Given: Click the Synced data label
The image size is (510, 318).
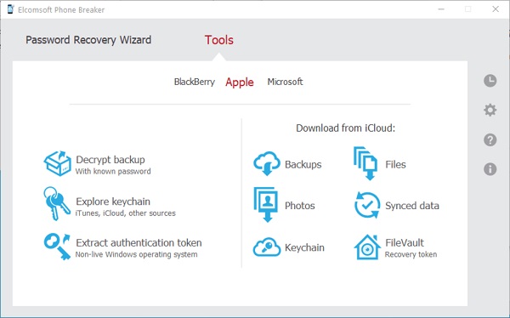Looking at the screenshot, I should pyautogui.click(x=412, y=206).
